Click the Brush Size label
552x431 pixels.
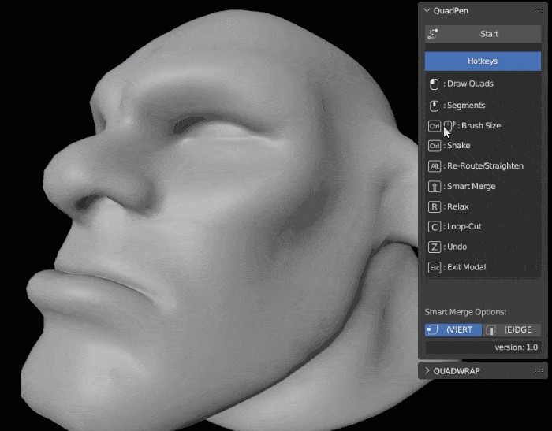[481, 125]
